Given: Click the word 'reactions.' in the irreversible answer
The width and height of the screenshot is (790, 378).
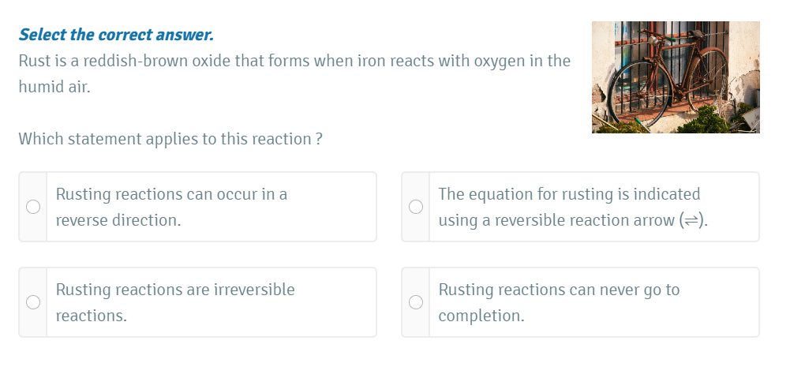Looking at the screenshot, I should (x=91, y=316).
